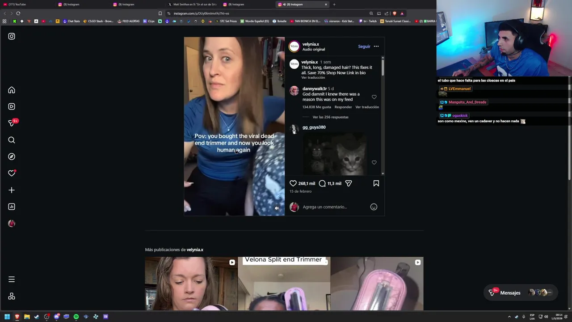This screenshot has height=322, width=572.
Task: Open the STC Set Prices bookmark
Action: pos(226,21)
